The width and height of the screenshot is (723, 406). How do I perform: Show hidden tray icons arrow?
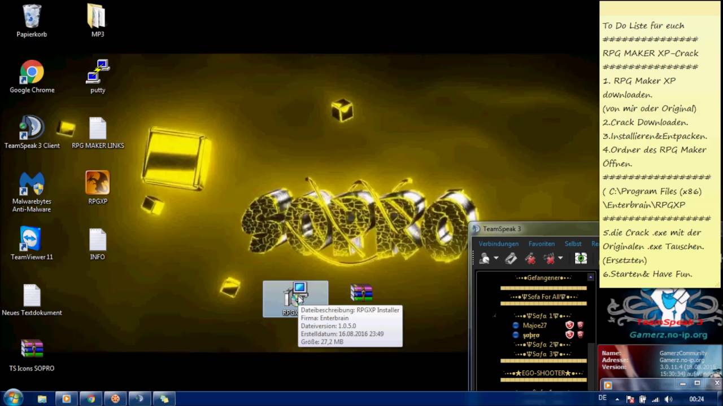(x=617, y=399)
